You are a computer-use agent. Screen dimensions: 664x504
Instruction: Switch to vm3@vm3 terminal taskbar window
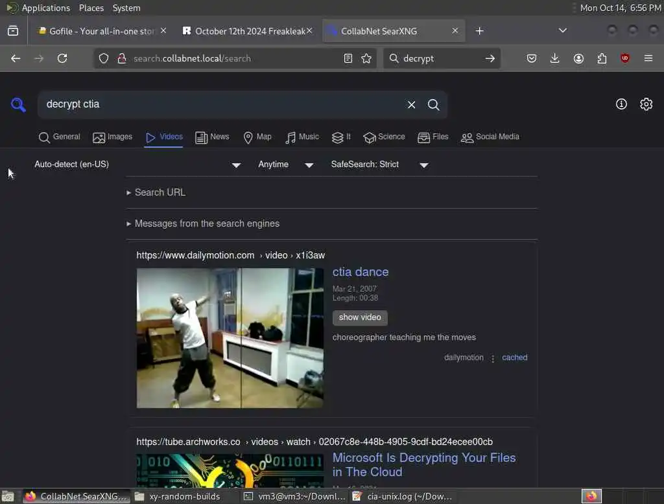click(295, 496)
